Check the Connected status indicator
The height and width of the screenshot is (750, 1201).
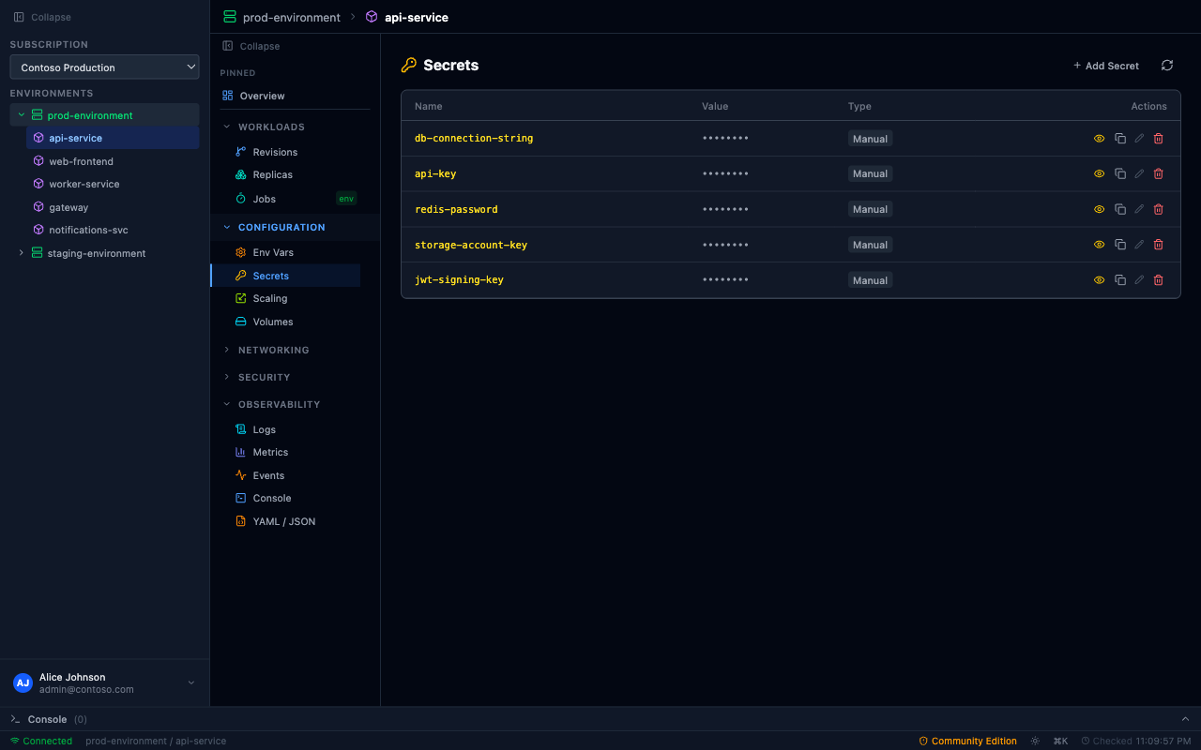point(41,741)
